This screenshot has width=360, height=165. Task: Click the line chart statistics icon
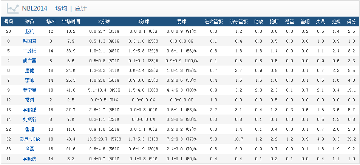pyautogui.click(x=12, y=8)
